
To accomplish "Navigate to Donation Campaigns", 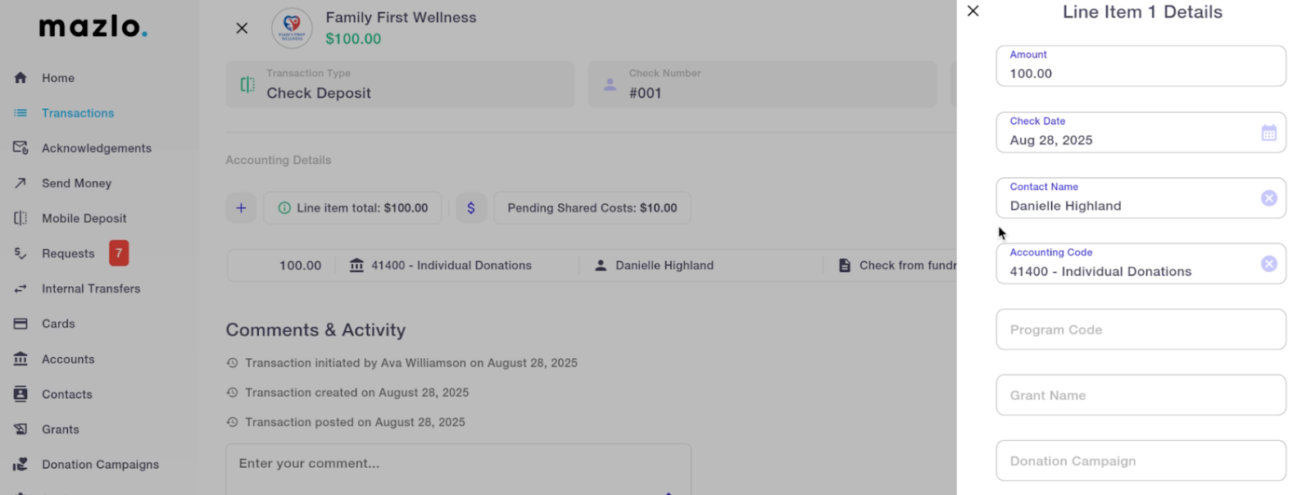I will 100,465.
